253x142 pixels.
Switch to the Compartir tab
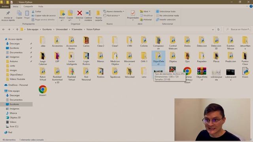[28, 6]
